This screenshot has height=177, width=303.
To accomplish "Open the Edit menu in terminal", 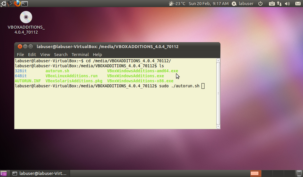I will coord(32,55).
